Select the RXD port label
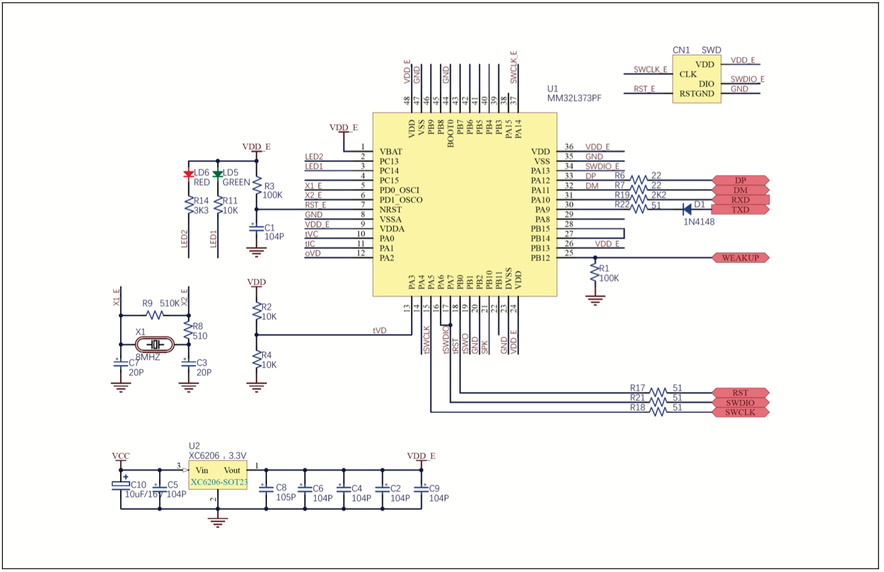884x572 pixels. click(x=740, y=200)
